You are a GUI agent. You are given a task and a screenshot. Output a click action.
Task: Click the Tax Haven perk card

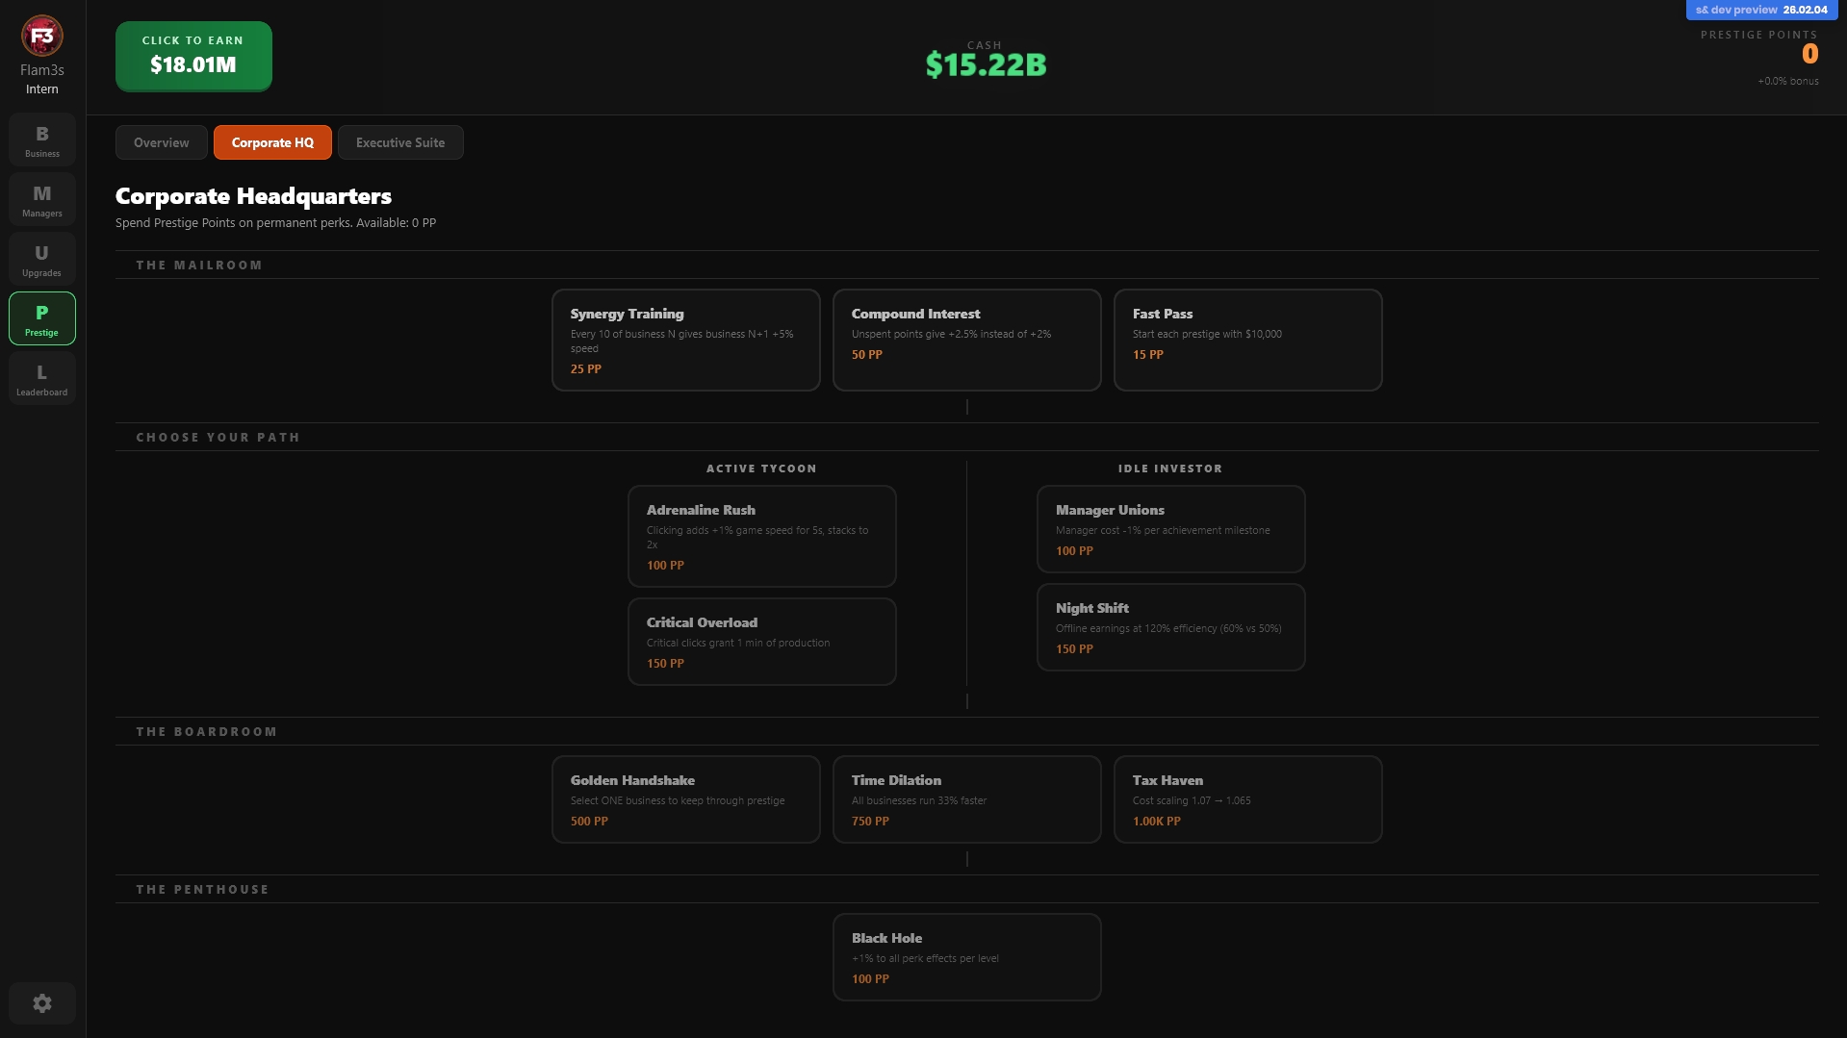(x=1247, y=799)
